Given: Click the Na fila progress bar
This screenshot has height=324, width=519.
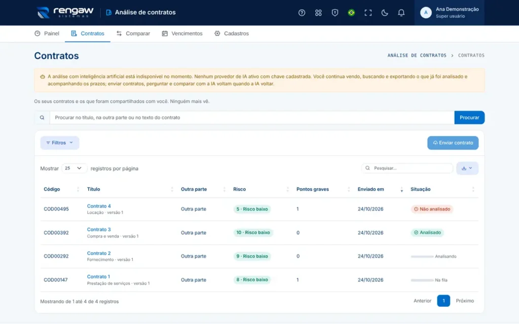Looking at the screenshot, I should tap(422, 280).
